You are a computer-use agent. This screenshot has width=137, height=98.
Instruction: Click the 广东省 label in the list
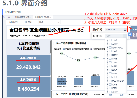[115, 77]
